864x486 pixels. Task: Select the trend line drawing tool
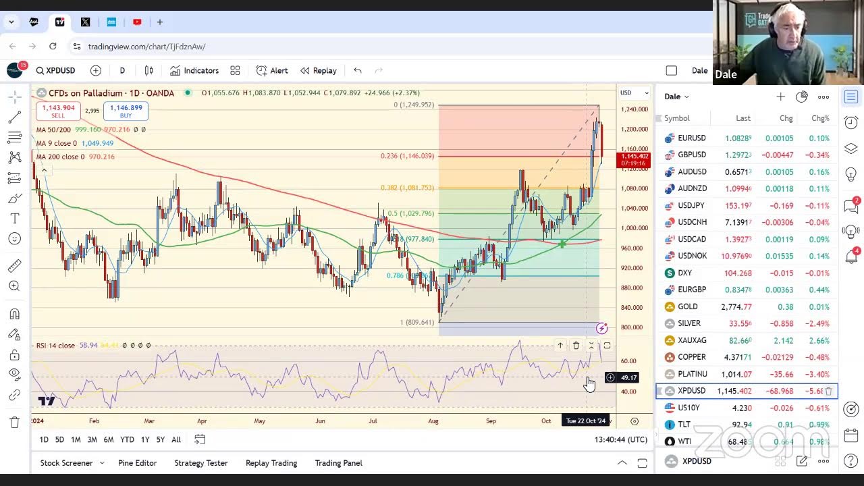point(14,117)
